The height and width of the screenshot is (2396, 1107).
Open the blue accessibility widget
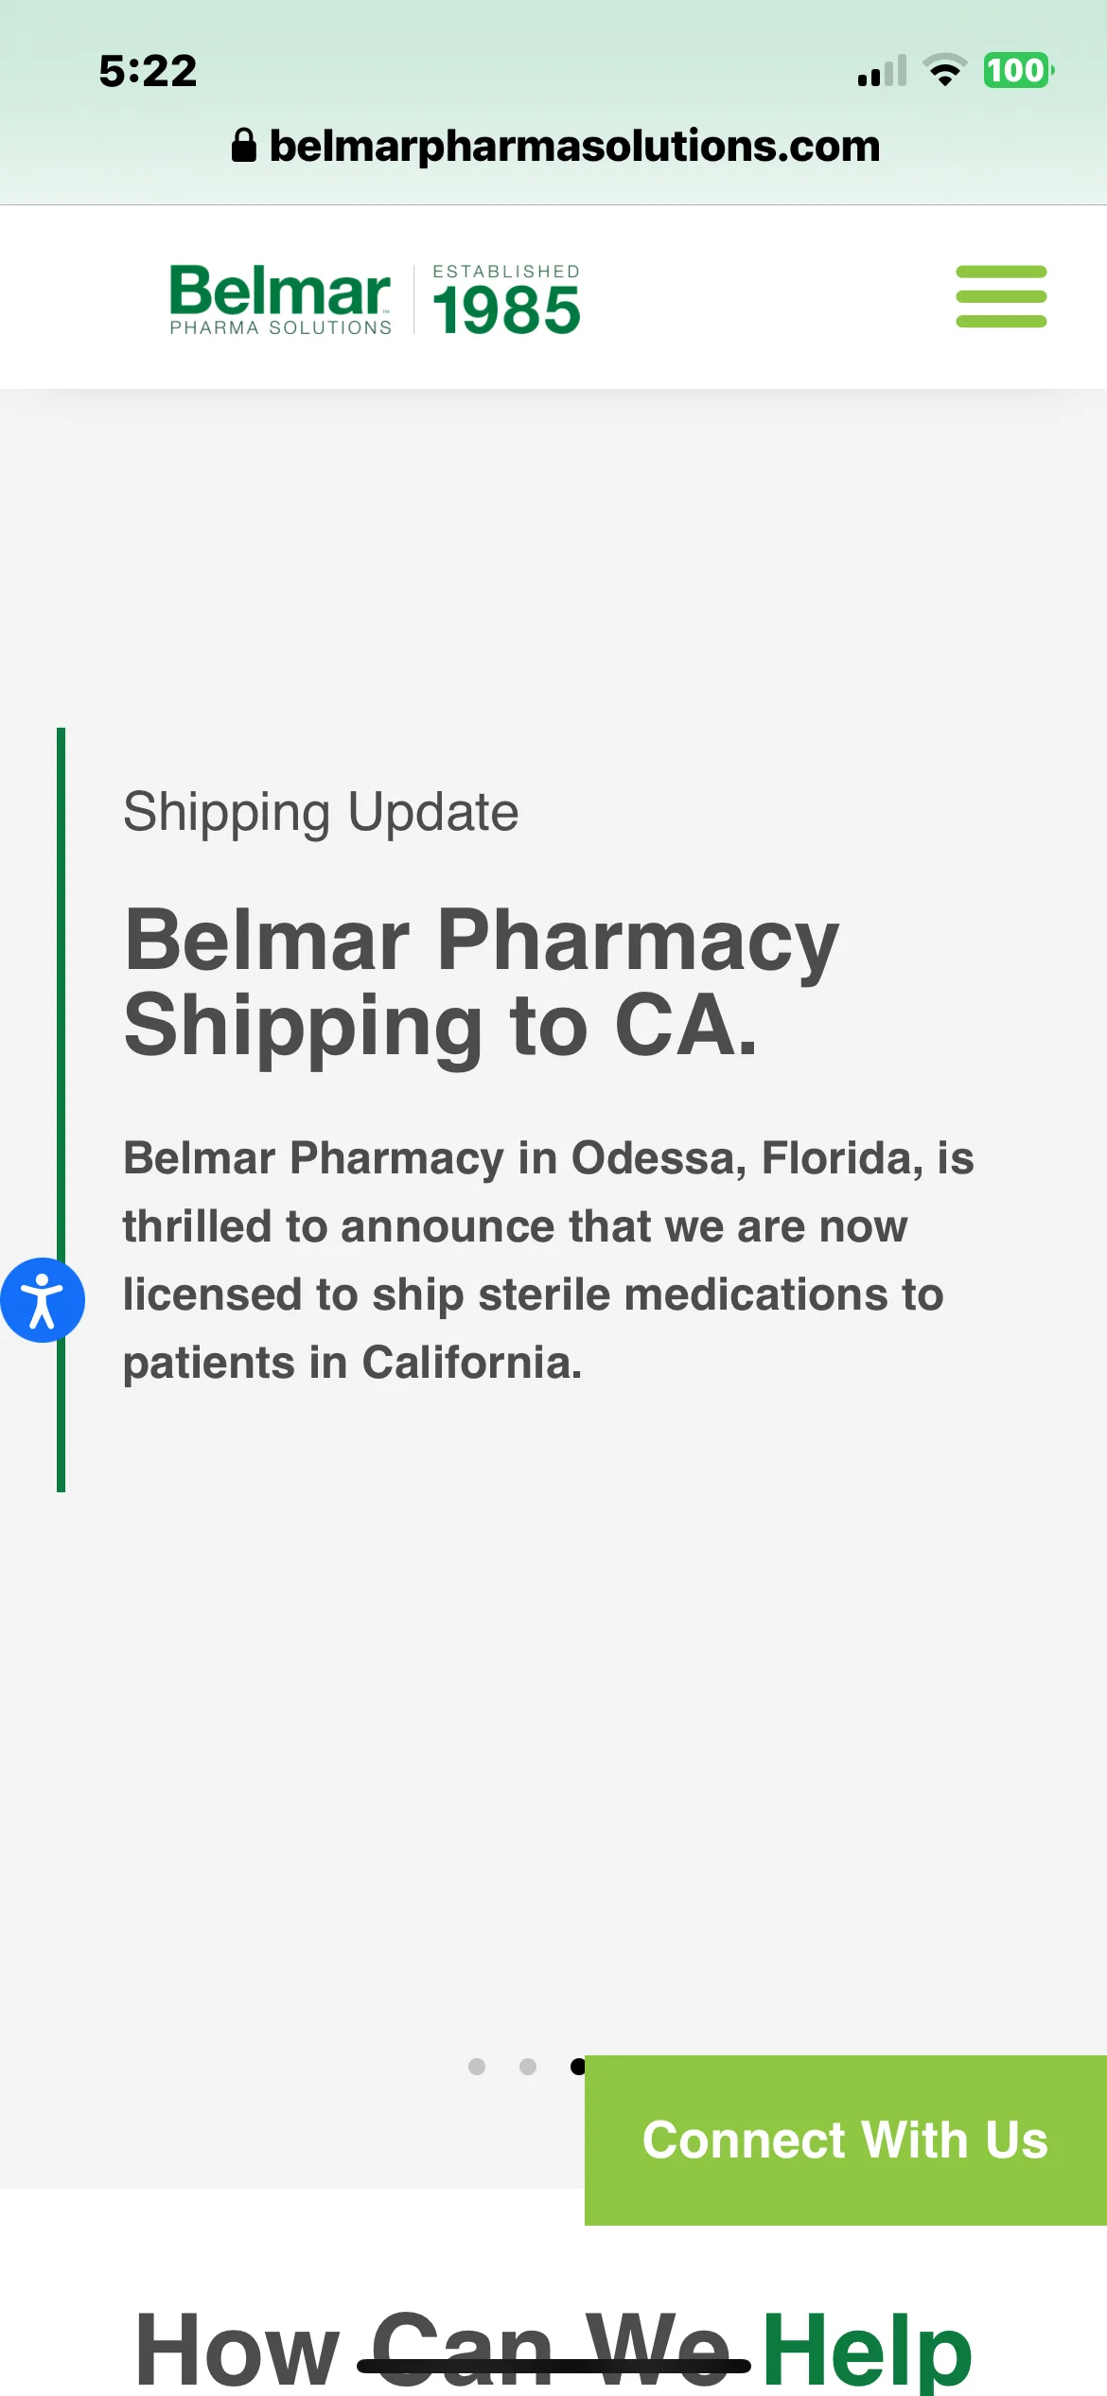pyautogui.click(x=43, y=1300)
